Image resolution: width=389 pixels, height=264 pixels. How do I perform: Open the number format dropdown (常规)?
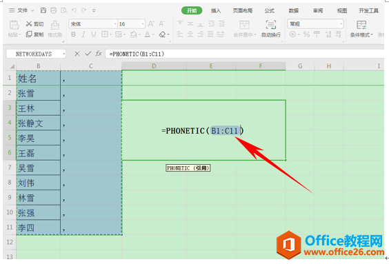(315, 24)
